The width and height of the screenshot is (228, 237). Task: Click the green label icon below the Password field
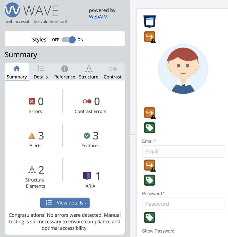coord(149,217)
